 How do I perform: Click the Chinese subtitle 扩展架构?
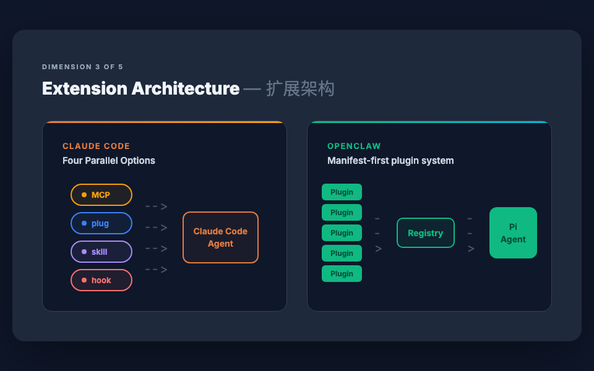click(x=300, y=89)
